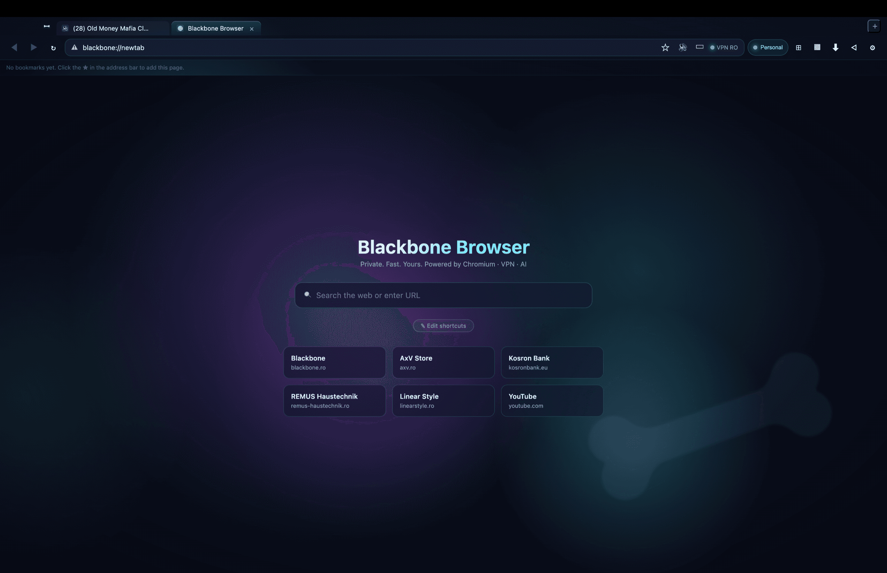
Task: Click the left-pointing triangle toolbar icon
Action: (x=854, y=47)
